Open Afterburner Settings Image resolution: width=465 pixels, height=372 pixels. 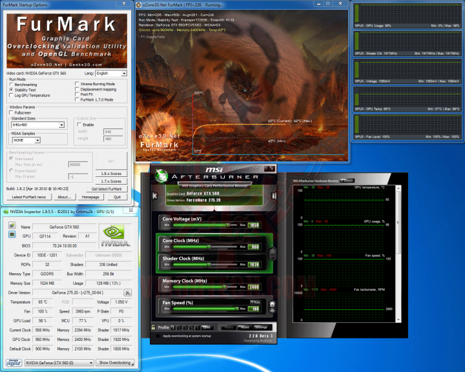click(261, 327)
